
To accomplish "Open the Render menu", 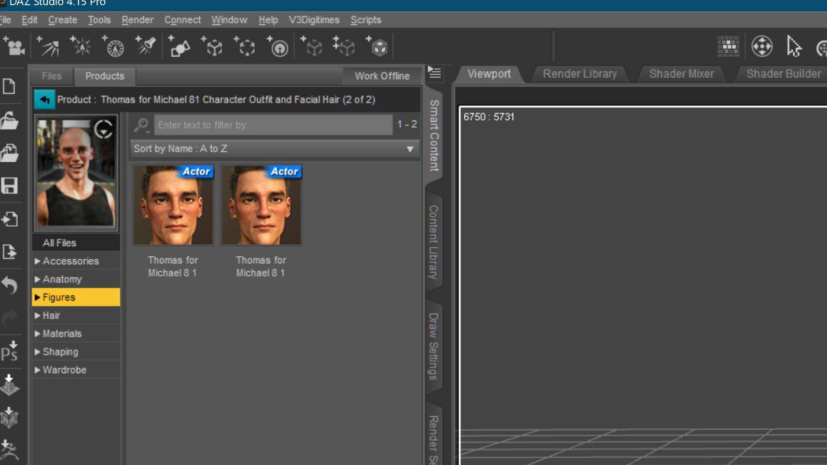I will point(137,20).
